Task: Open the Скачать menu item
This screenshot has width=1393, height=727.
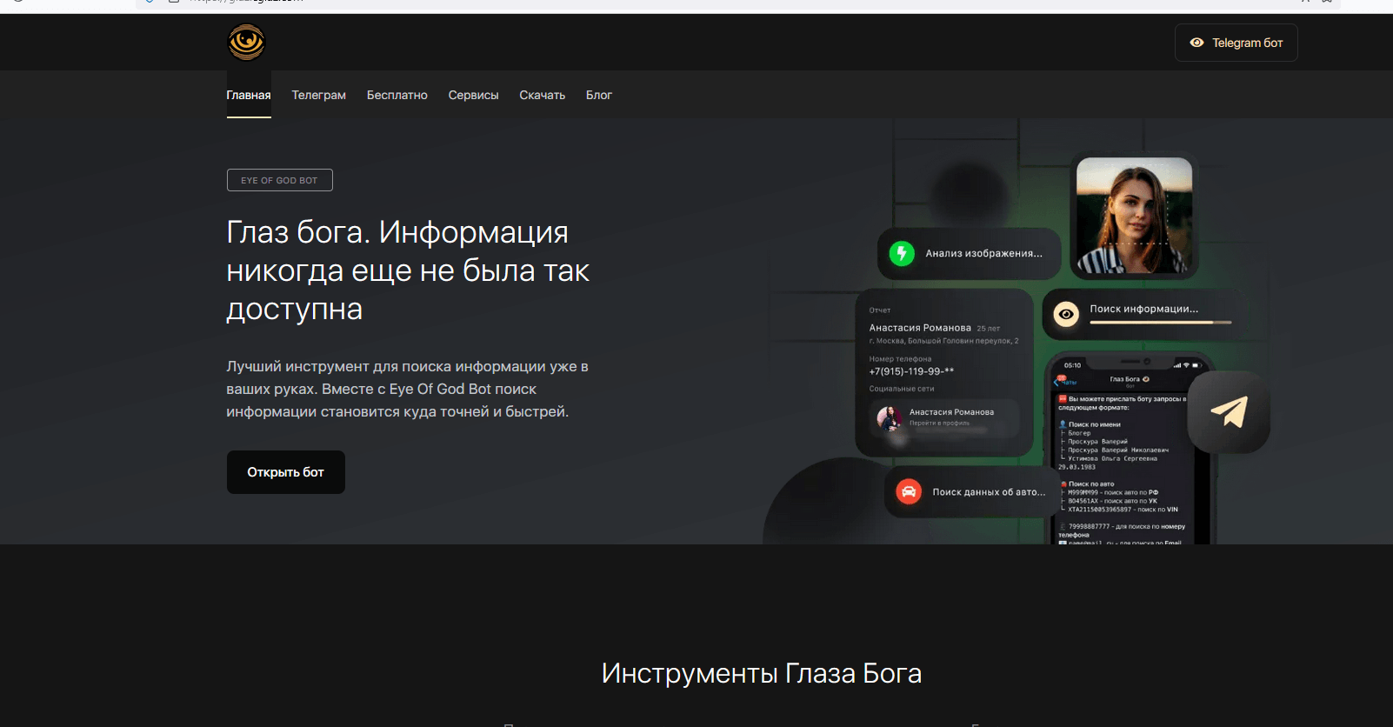Action: point(542,95)
